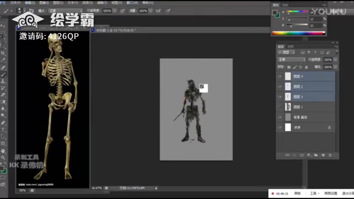Select the Eraser tool

click(3, 95)
